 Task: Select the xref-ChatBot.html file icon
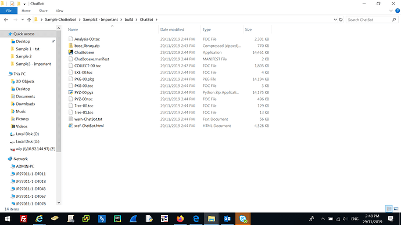coord(70,125)
